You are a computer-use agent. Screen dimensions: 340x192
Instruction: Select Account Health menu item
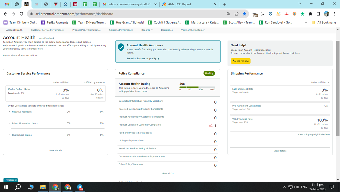[14, 30]
